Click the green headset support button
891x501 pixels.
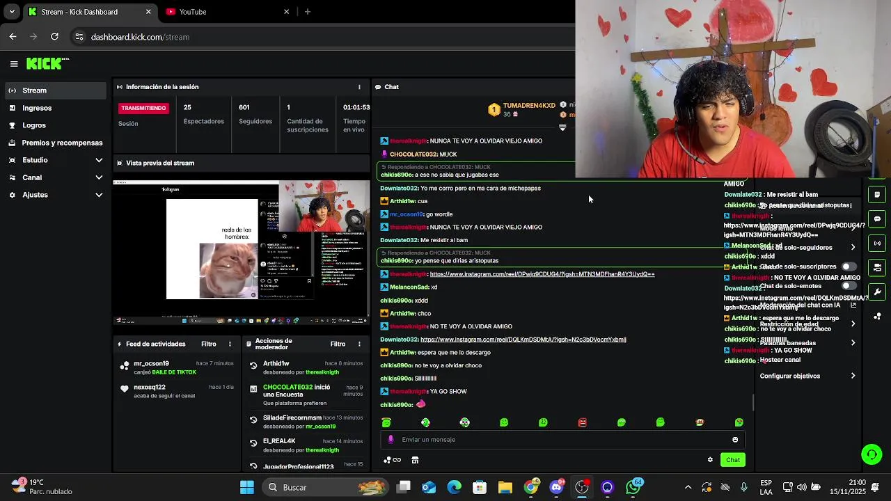pyautogui.click(x=872, y=454)
